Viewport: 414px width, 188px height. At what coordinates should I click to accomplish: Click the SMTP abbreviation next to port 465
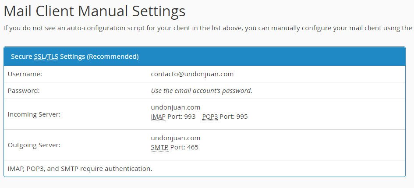click(159, 147)
